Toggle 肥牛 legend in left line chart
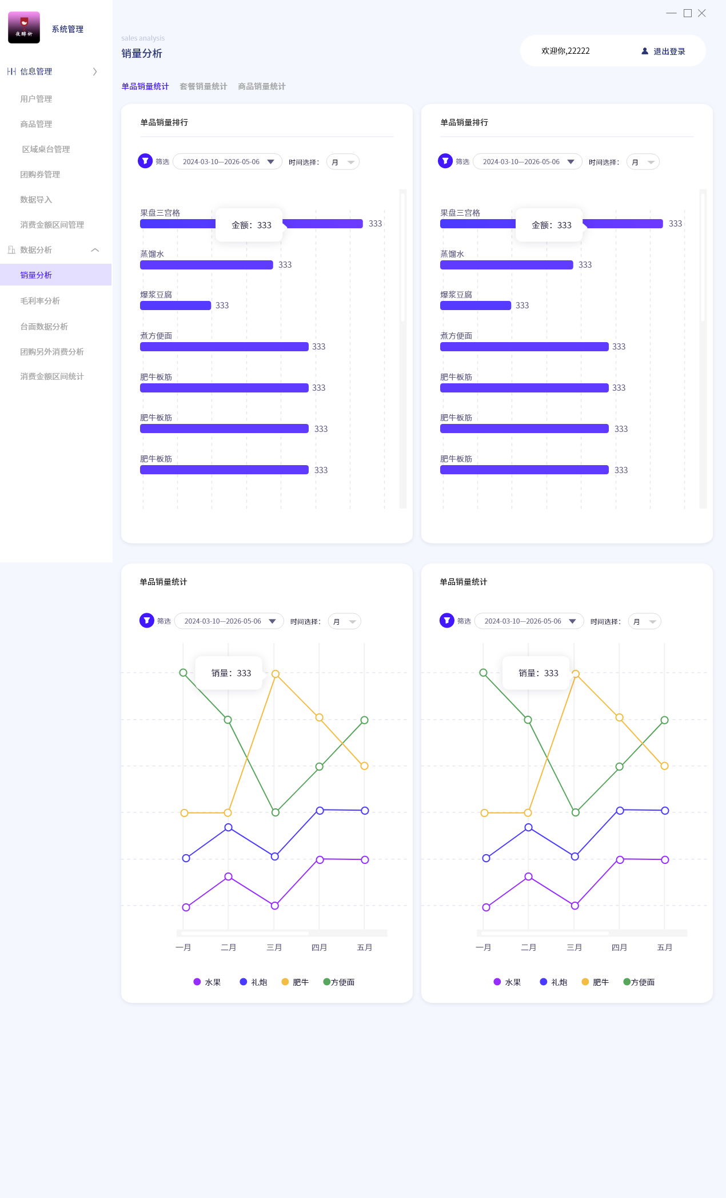The height and width of the screenshot is (1198, 726). [x=295, y=982]
